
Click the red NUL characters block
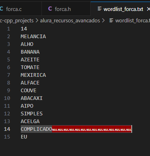tap(92, 129)
